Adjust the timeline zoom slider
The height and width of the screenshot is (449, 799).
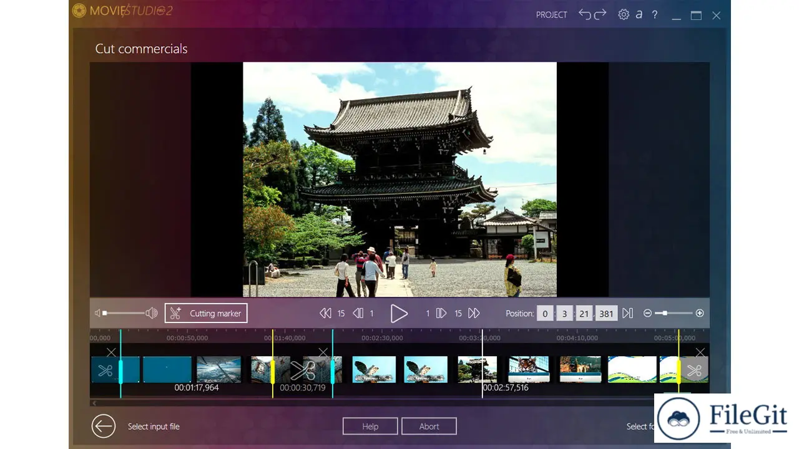(x=674, y=313)
